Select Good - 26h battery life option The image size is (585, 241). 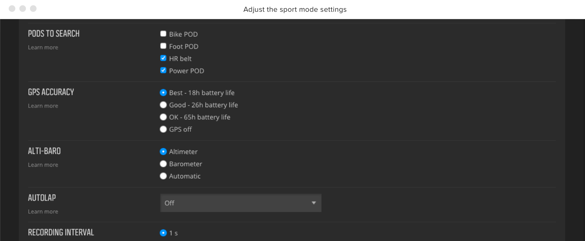point(163,105)
